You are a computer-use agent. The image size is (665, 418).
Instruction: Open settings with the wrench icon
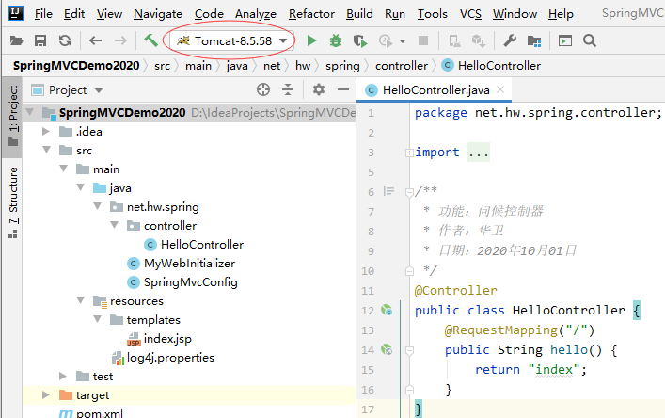coord(510,40)
